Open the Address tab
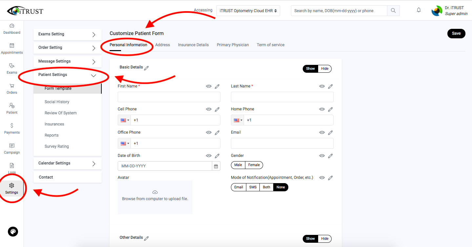The width and height of the screenshot is (472, 247). pyautogui.click(x=162, y=45)
